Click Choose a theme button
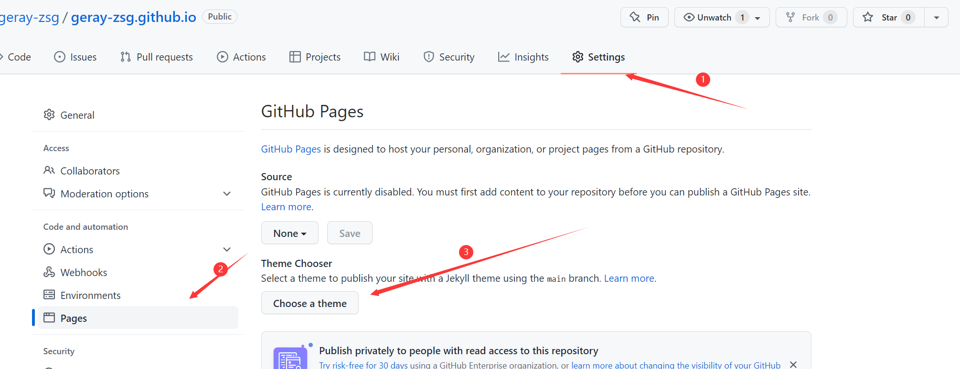Viewport: 960px width, 369px height. [x=310, y=303]
